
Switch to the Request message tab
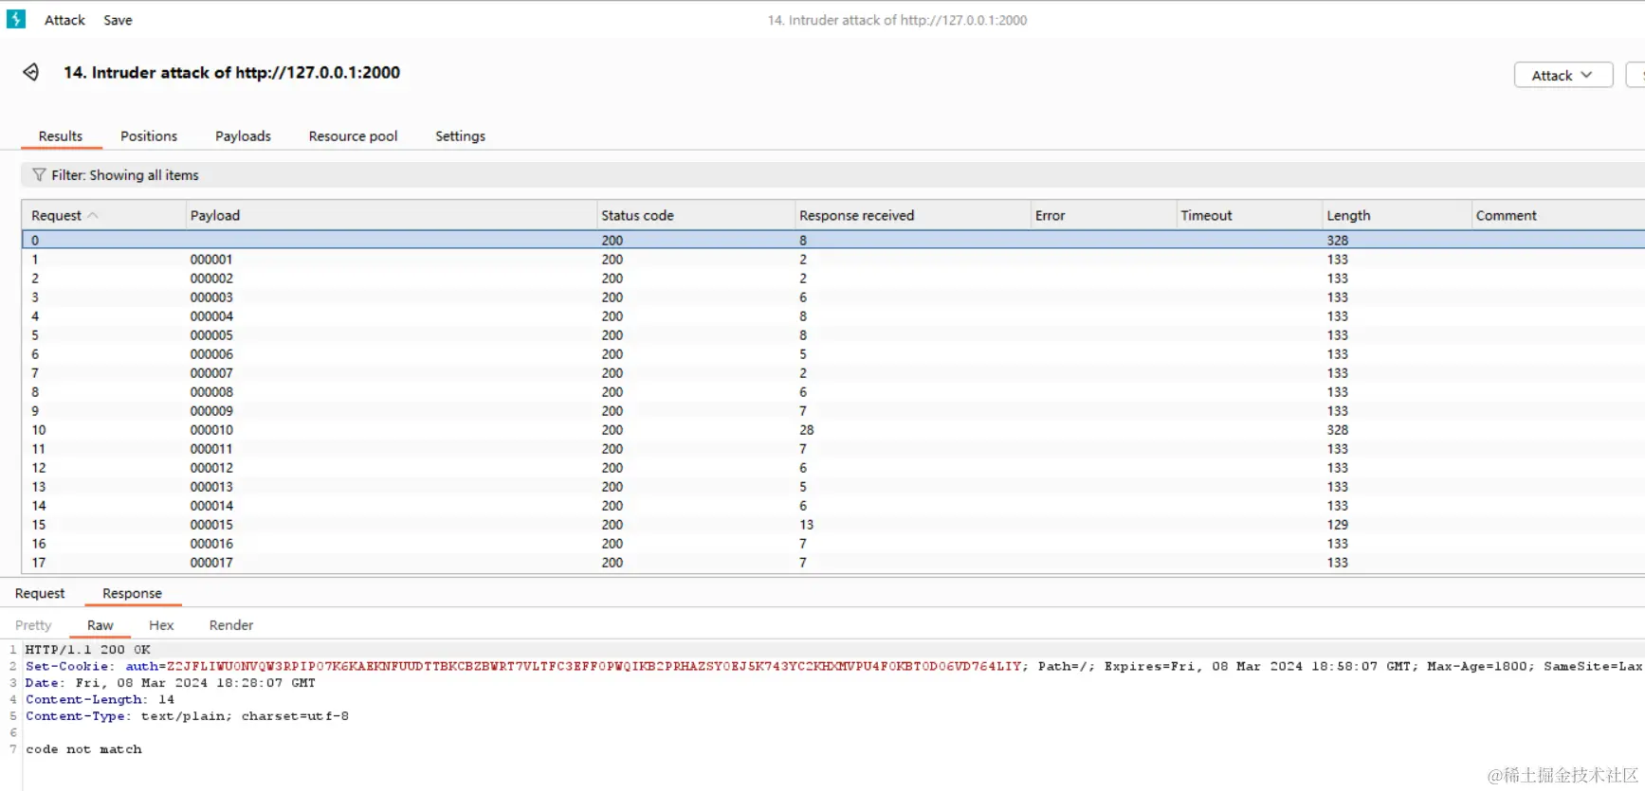tap(40, 594)
